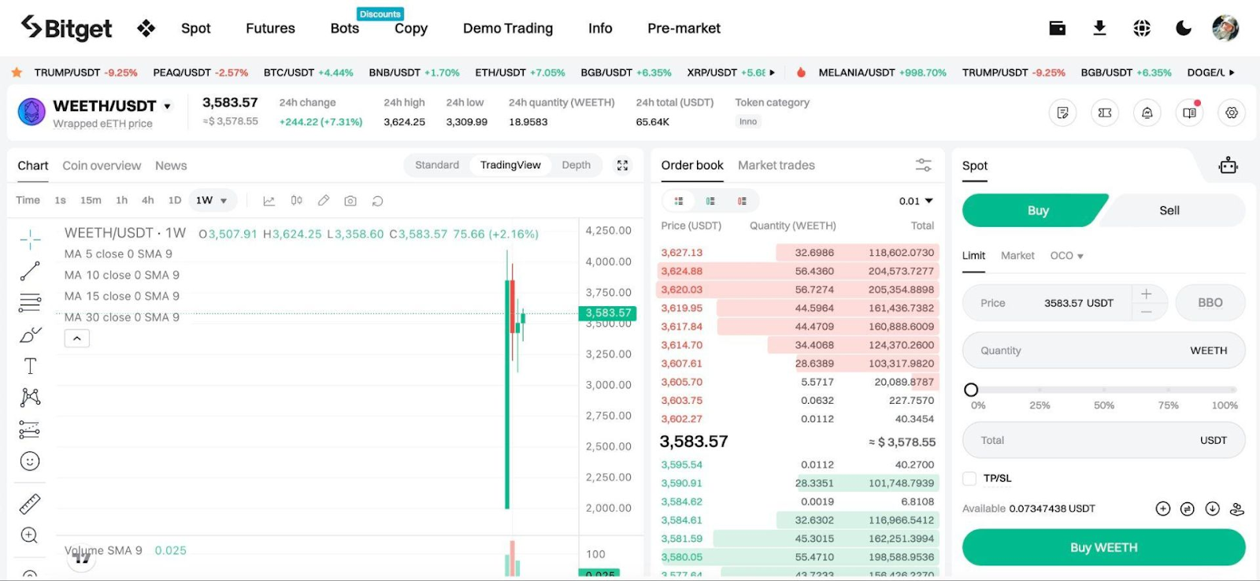1260x581 pixels.
Task: Reset the chart with refresh icon
Action: [x=377, y=201]
